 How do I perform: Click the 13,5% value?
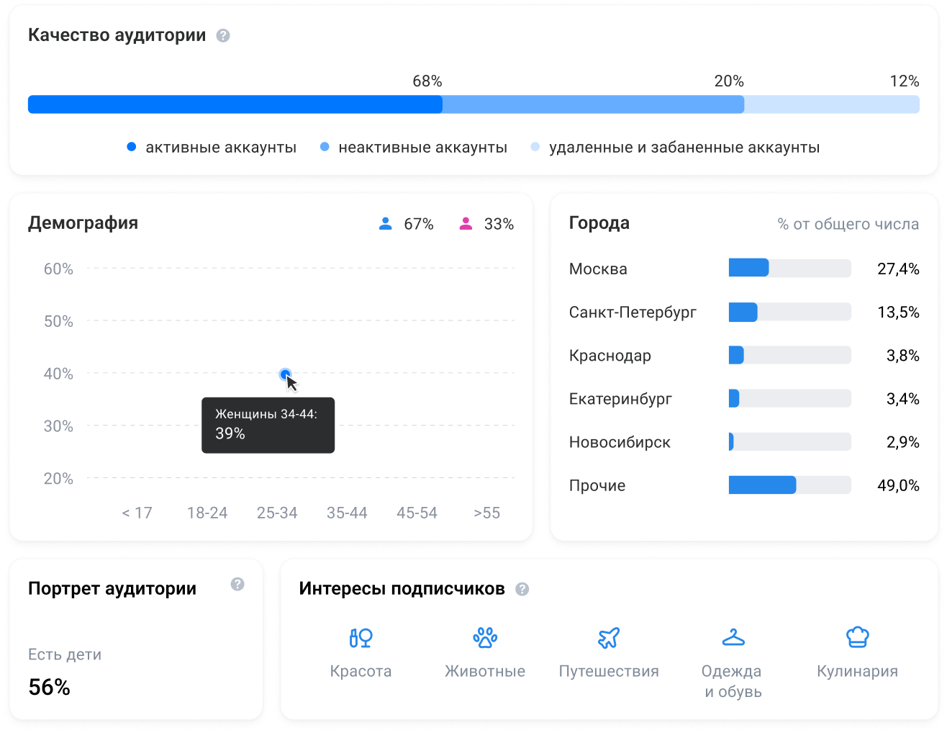pos(898,312)
